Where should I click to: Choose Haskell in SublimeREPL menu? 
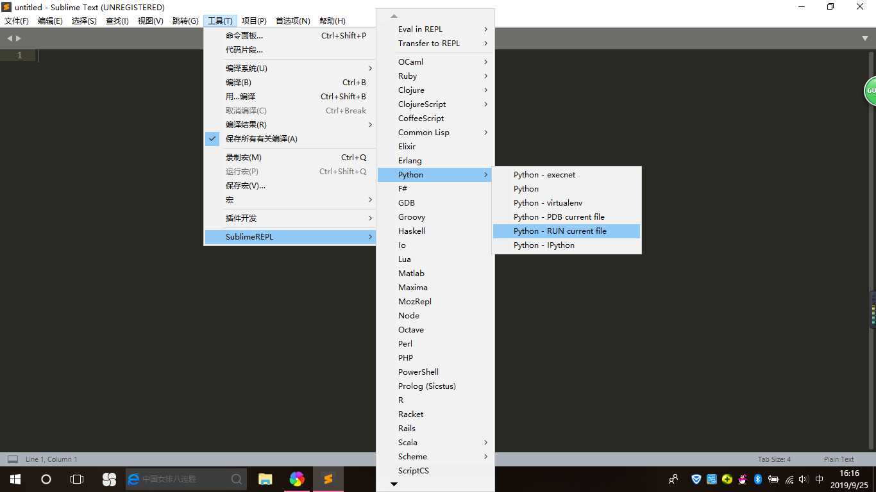point(435,231)
